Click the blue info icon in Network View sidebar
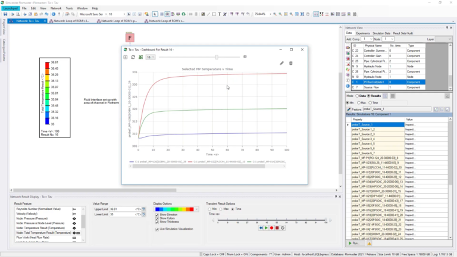This screenshot has height=257, width=457. pyautogui.click(x=348, y=86)
